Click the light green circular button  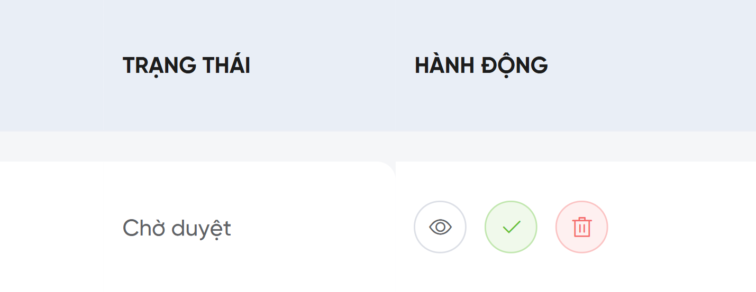pyautogui.click(x=511, y=227)
